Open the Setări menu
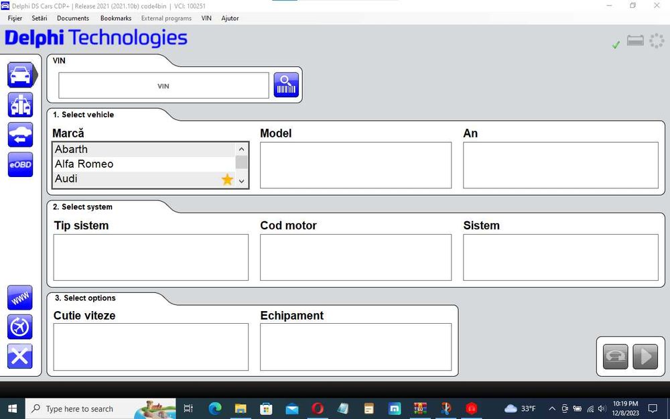The height and width of the screenshot is (419, 670). click(40, 18)
